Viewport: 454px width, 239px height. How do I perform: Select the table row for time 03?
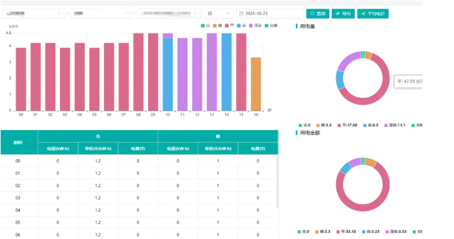click(139, 198)
